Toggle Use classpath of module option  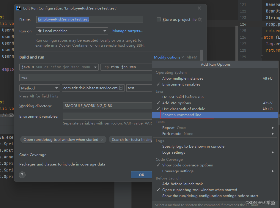click(215, 109)
